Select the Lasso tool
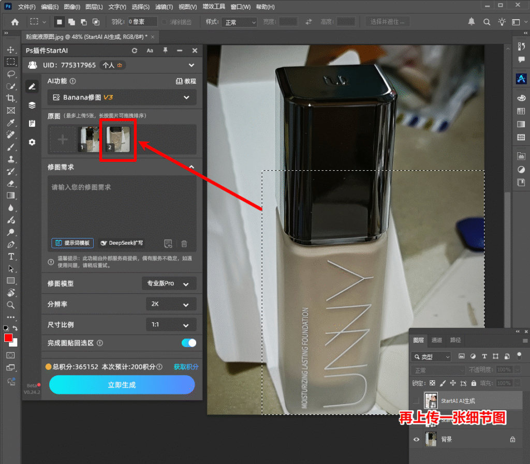The image size is (530, 464). [11, 74]
